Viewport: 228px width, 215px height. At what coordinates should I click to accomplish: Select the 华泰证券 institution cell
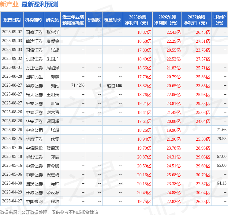[x=34, y=139]
